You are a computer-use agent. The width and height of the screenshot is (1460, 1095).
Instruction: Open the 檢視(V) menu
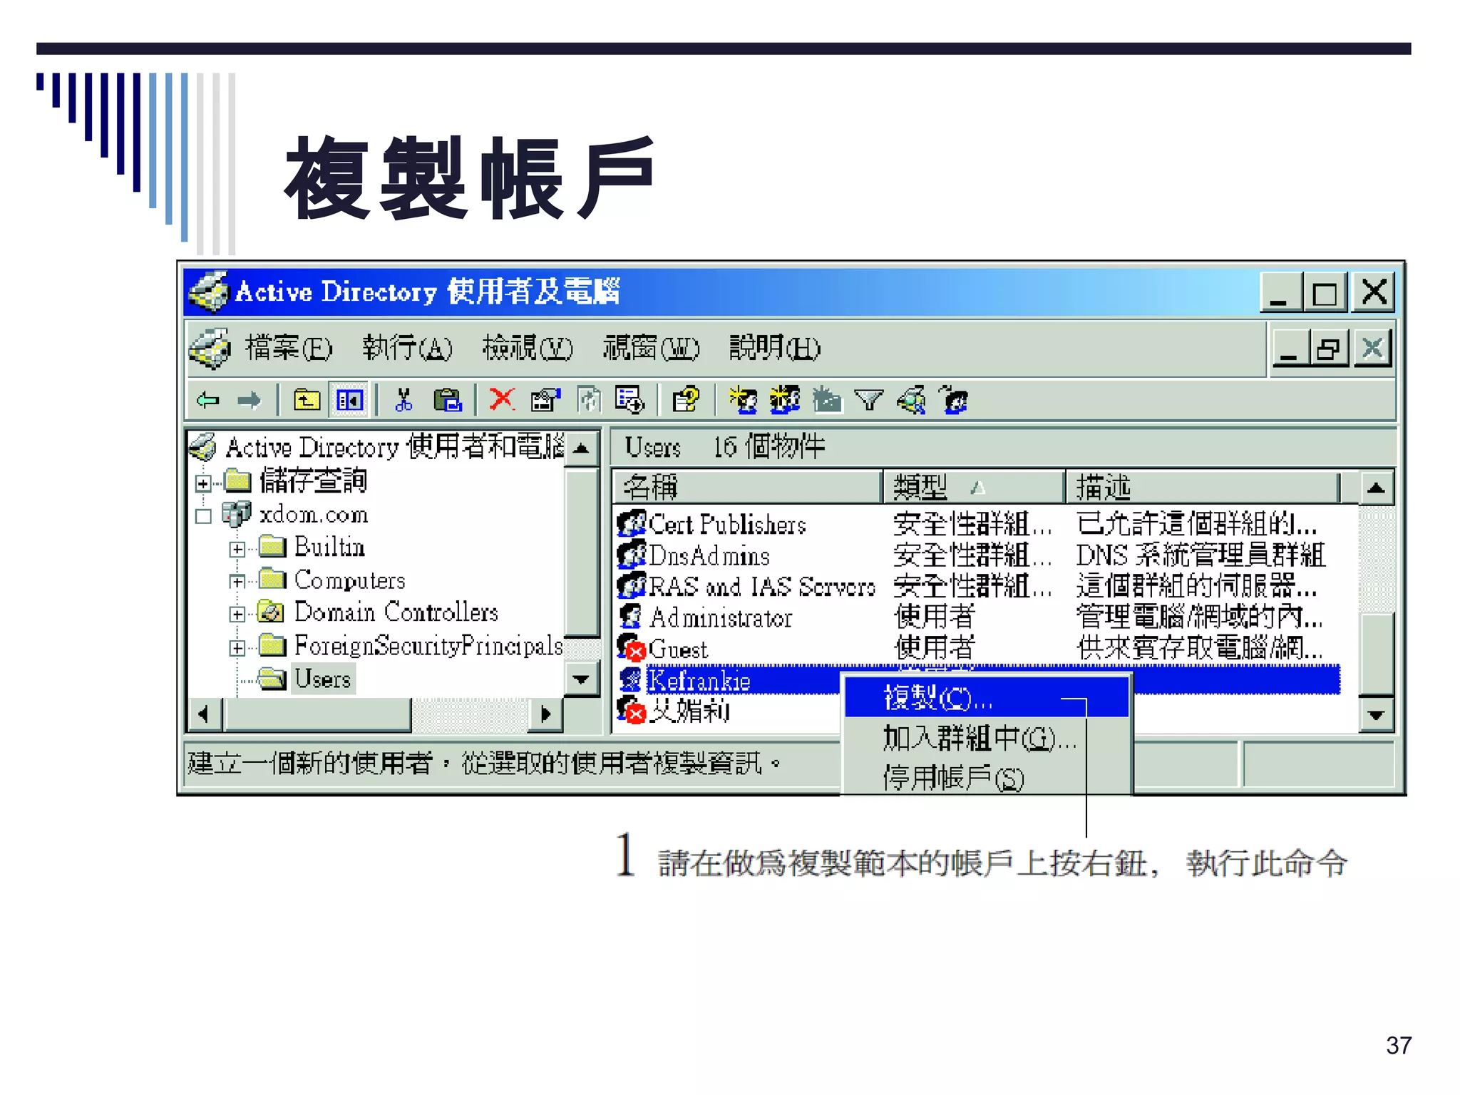click(528, 348)
